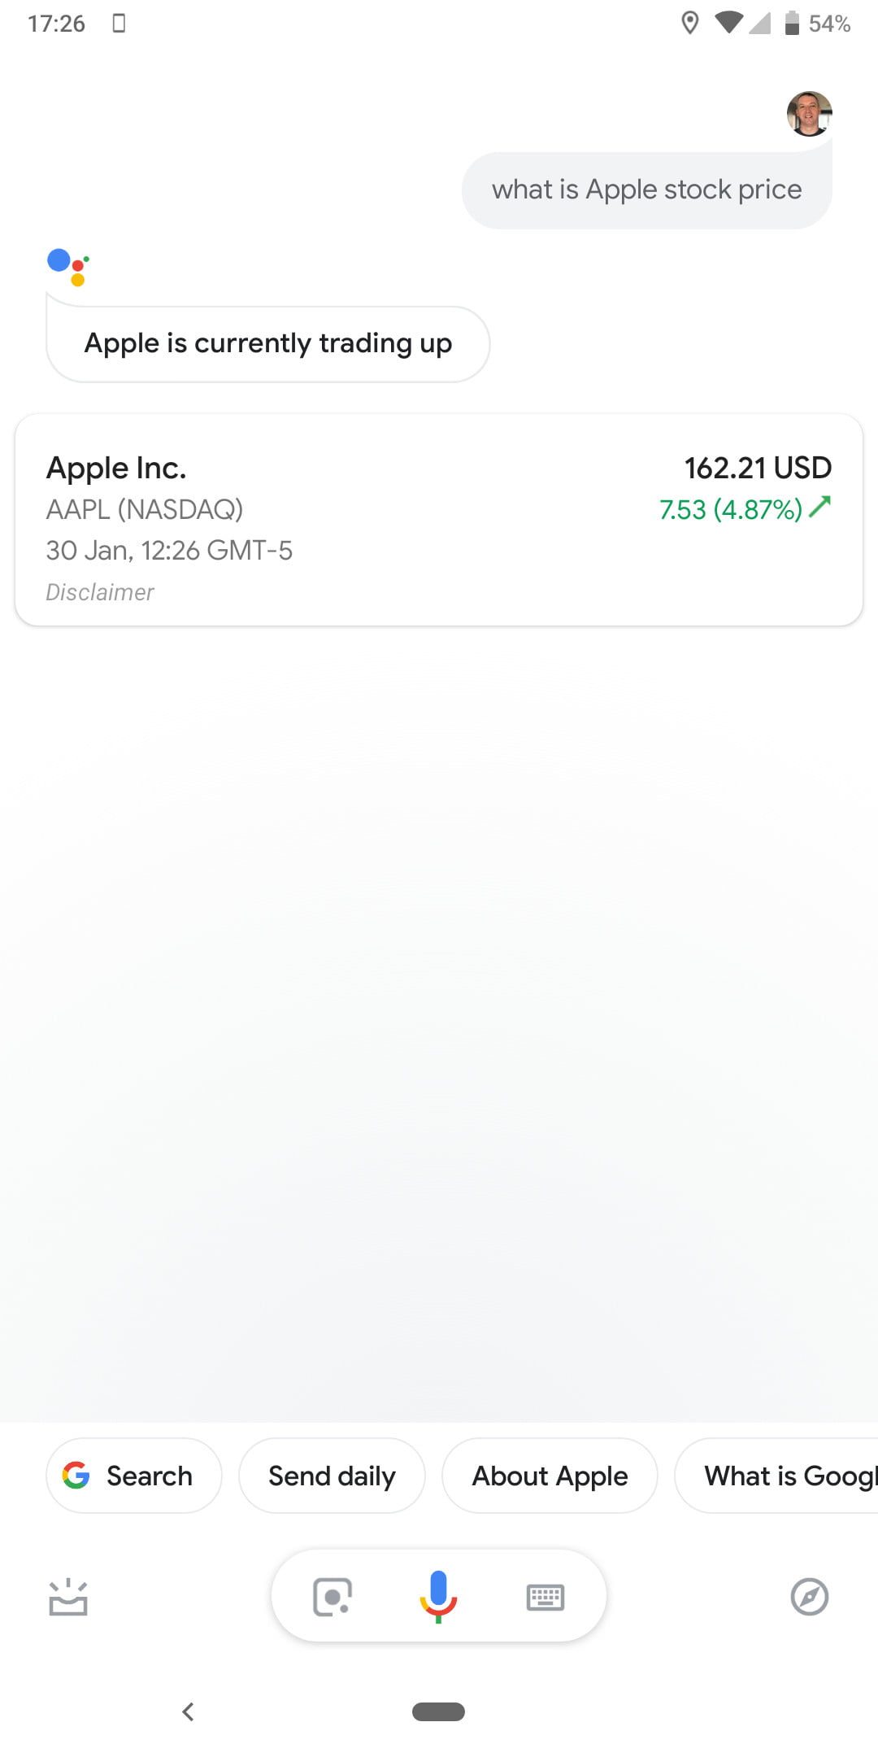Tap the 'what is Apple stock price' query bubble

pyautogui.click(x=646, y=190)
